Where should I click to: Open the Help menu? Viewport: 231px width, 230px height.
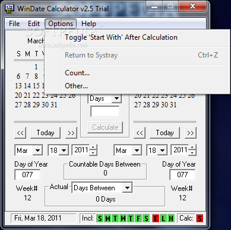pyautogui.click(x=88, y=24)
